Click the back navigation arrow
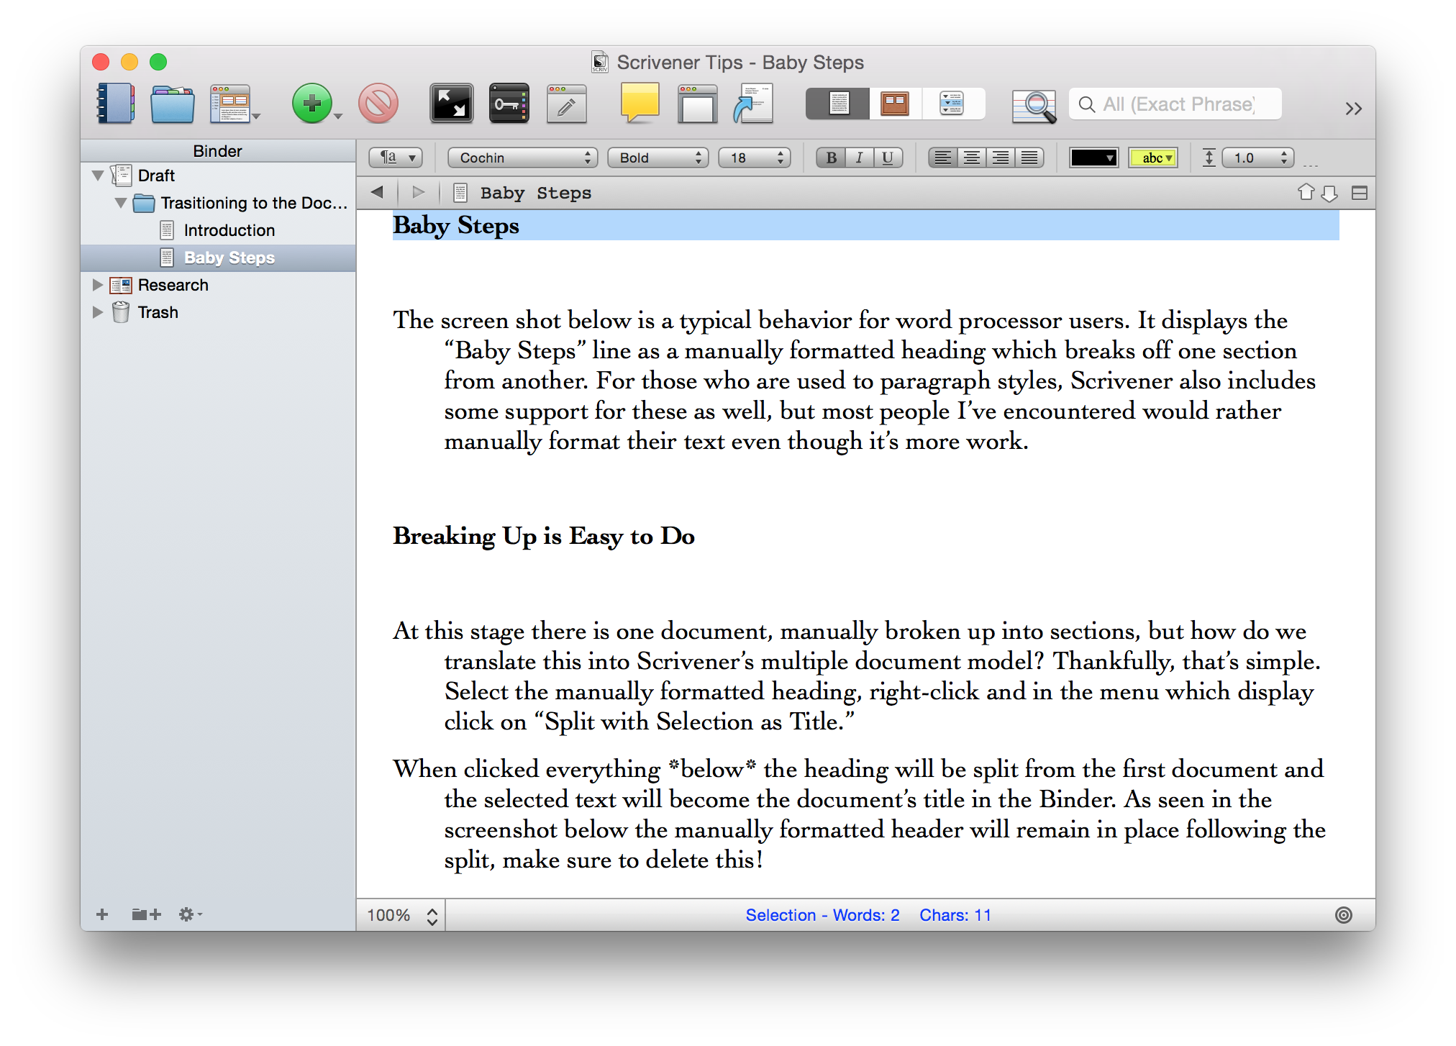The height and width of the screenshot is (1046, 1456). (x=377, y=192)
